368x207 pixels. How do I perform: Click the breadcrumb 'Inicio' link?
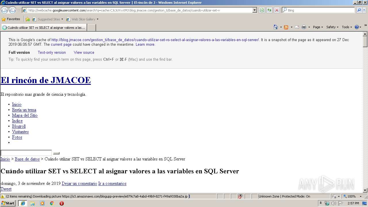(5, 159)
